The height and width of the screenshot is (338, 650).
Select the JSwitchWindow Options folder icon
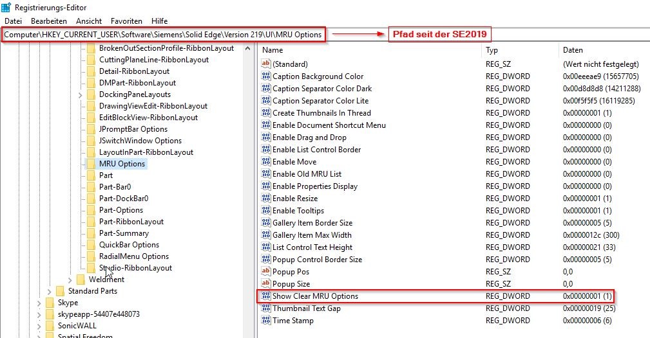pyautogui.click(x=91, y=141)
